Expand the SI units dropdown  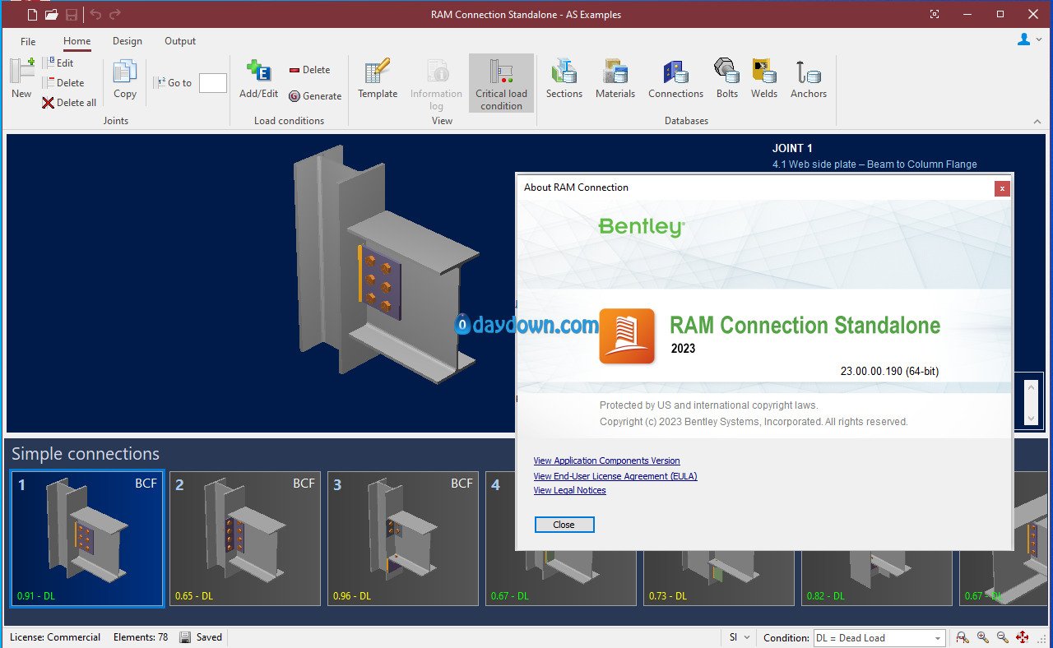740,637
